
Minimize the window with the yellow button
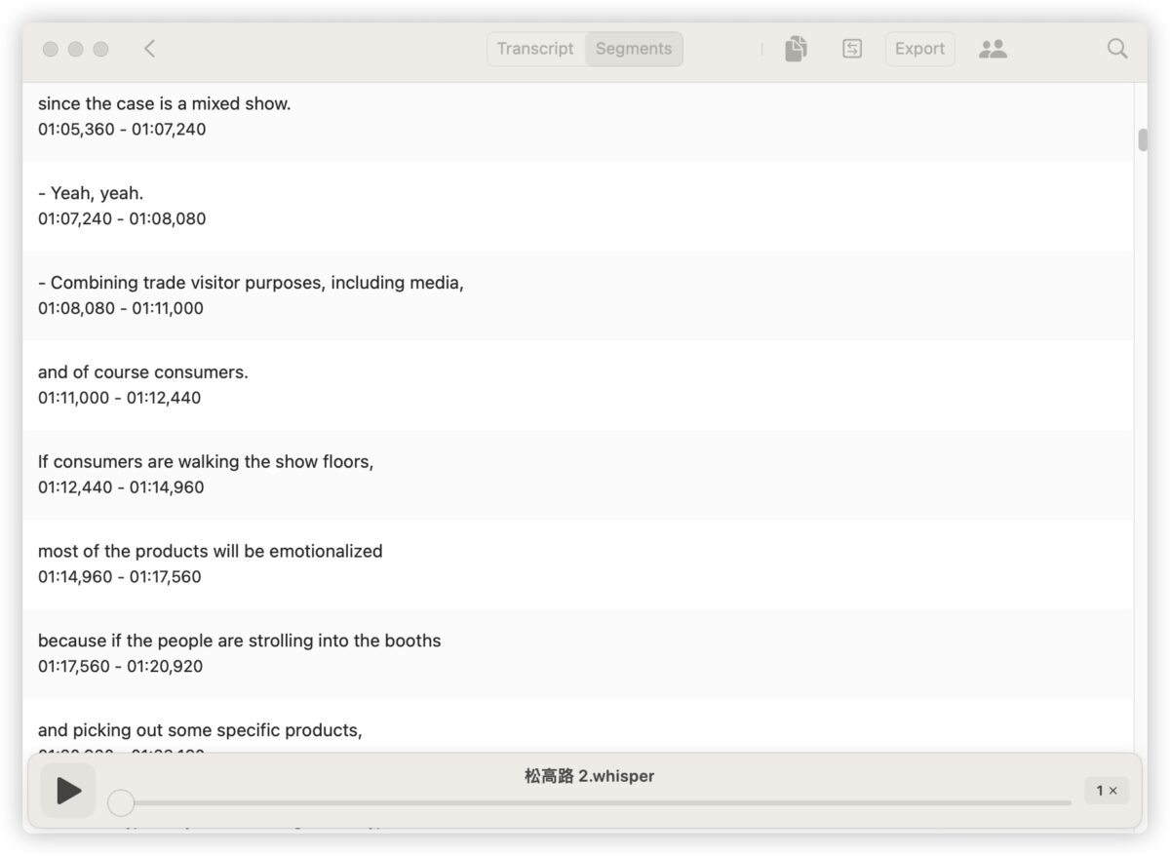pos(75,49)
